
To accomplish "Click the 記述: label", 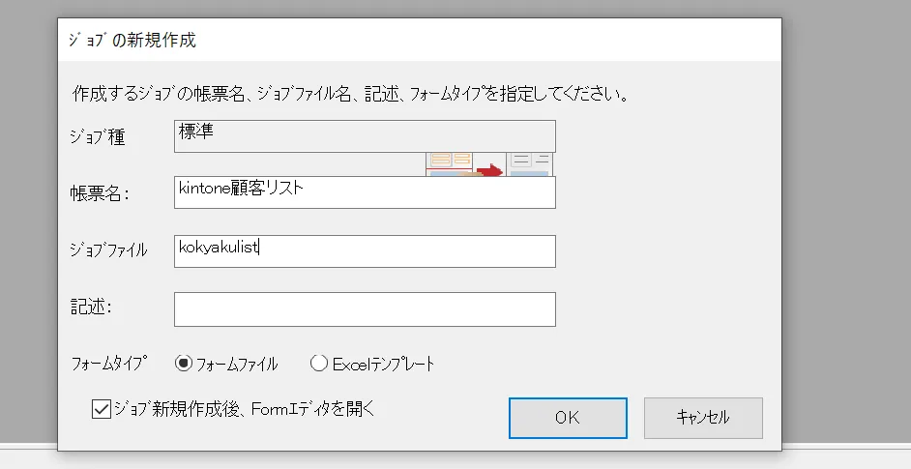I will coord(92,308).
